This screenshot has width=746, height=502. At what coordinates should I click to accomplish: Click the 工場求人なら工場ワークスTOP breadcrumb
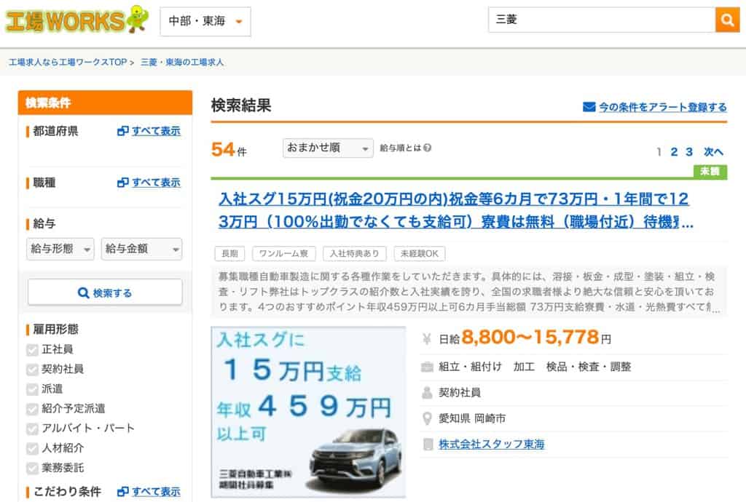click(68, 63)
